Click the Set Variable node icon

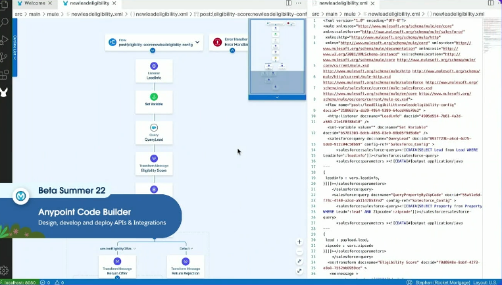pos(154,97)
